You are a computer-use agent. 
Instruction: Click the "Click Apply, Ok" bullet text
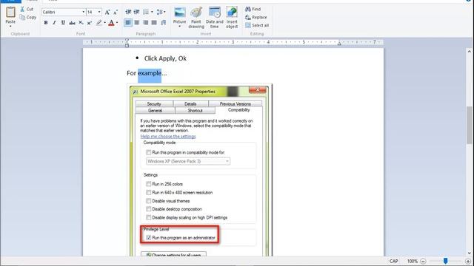165,58
